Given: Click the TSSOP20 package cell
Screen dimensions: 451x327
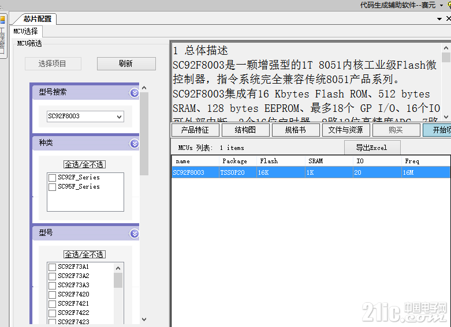Looking at the screenshot, I should (237, 172).
